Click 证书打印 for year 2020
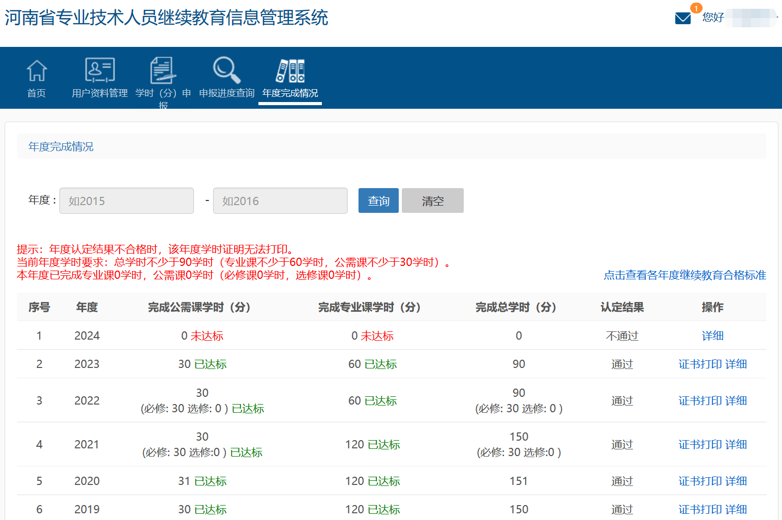 coord(700,481)
